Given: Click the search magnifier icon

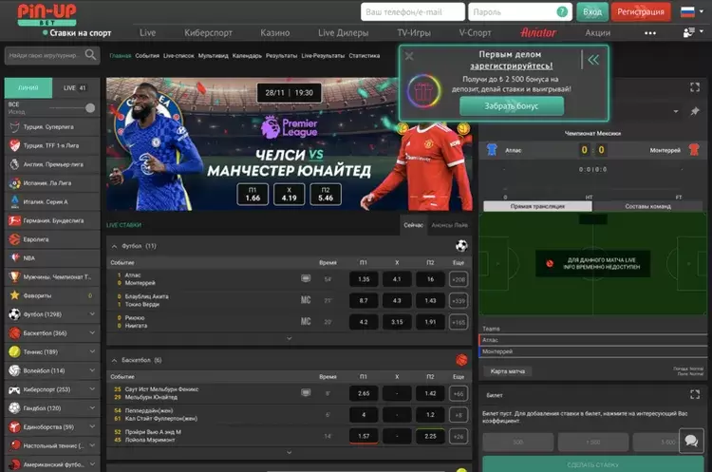Looking at the screenshot, I should 91,55.
